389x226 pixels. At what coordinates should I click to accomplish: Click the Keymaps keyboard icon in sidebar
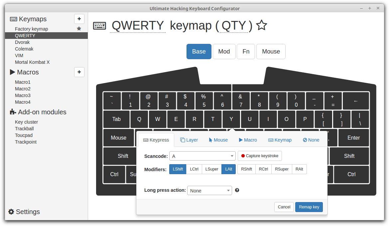pyautogui.click(x=13, y=19)
